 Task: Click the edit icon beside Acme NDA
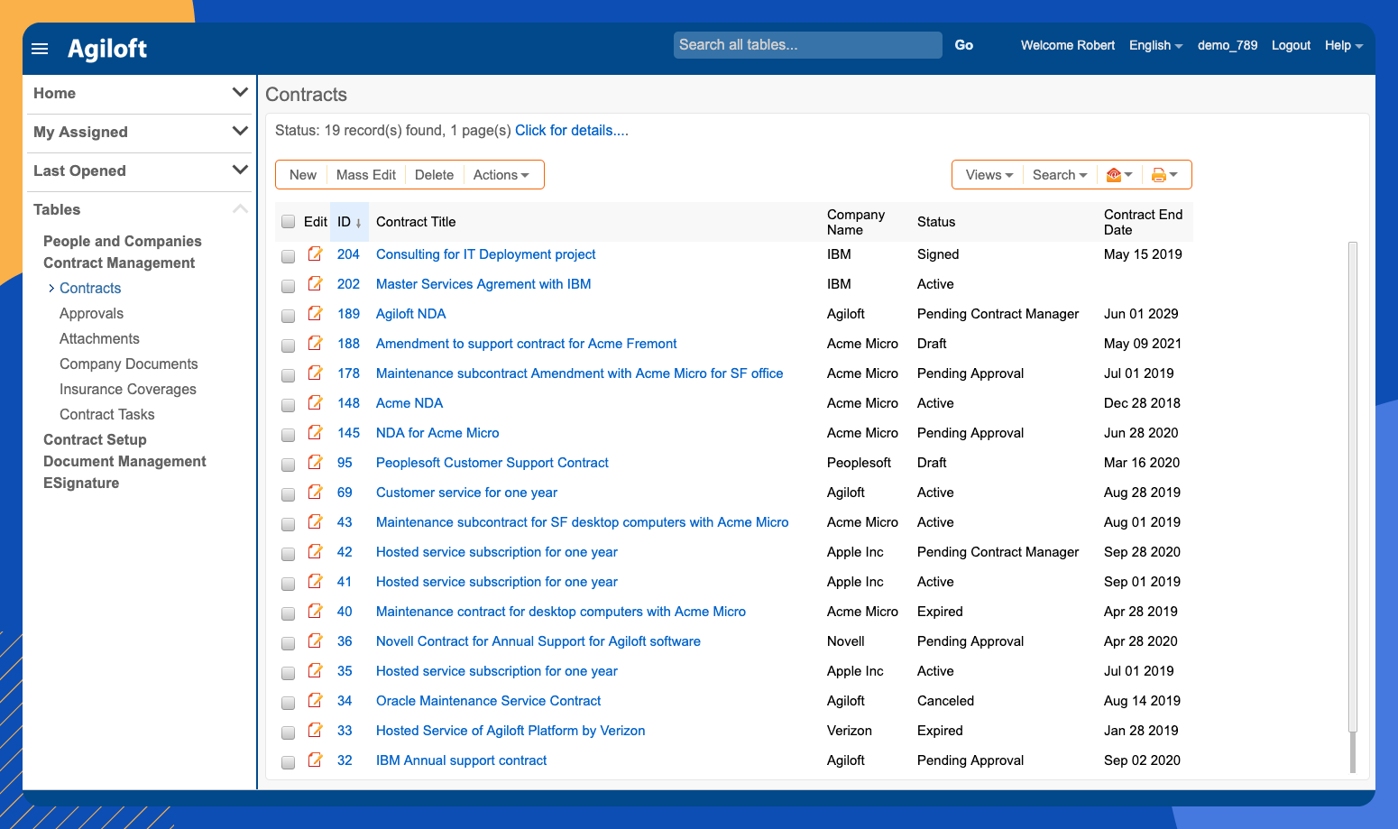(315, 404)
